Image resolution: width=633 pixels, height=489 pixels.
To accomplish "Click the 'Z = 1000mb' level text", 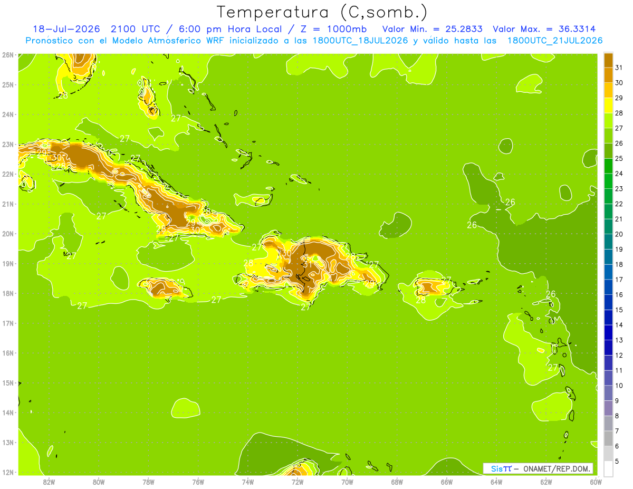I will coord(333,29).
